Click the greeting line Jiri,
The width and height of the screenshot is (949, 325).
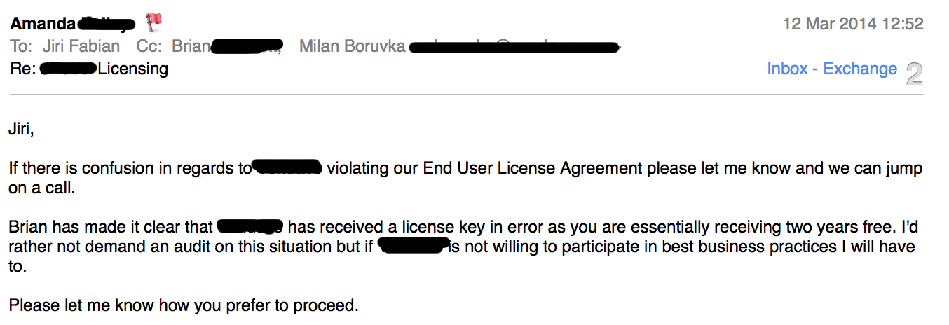click(x=21, y=130)
